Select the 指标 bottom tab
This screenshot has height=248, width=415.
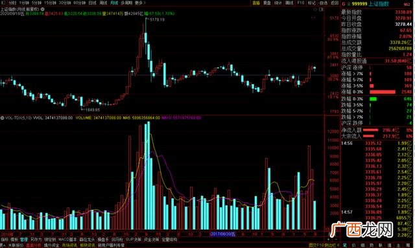[x=5, y=240]
